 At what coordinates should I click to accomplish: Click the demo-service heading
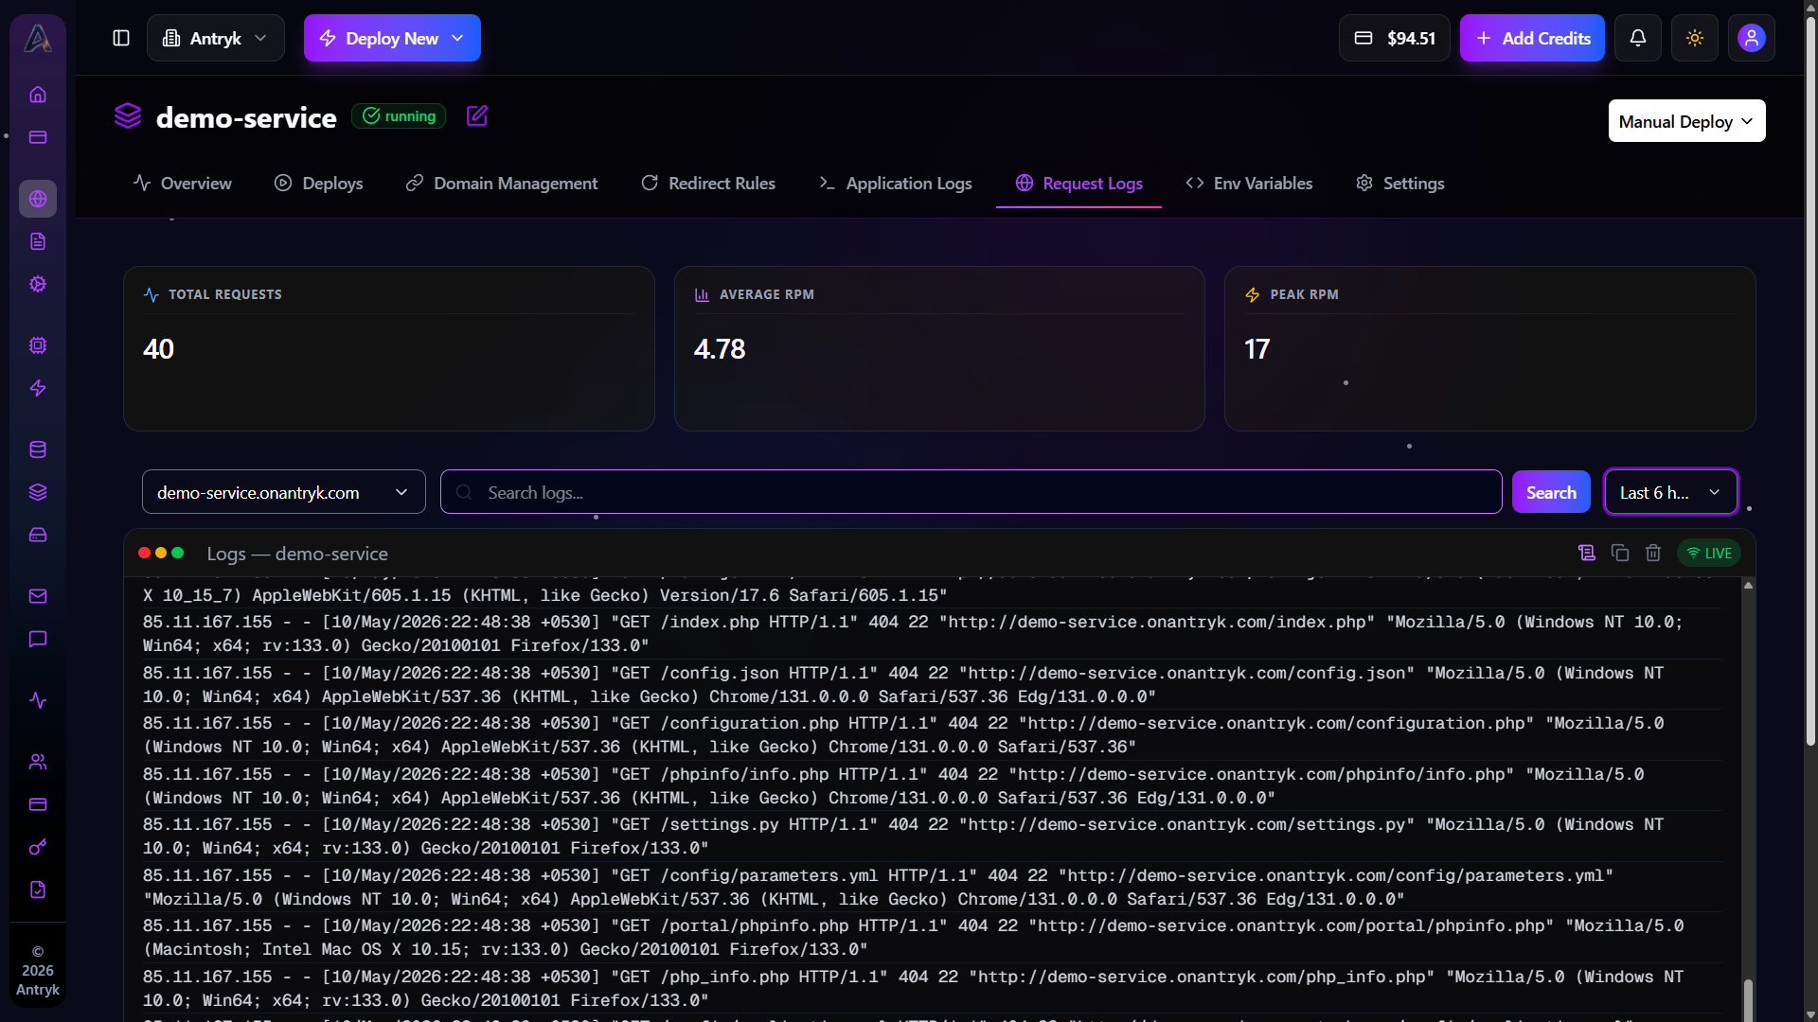[x=246, y=117]
